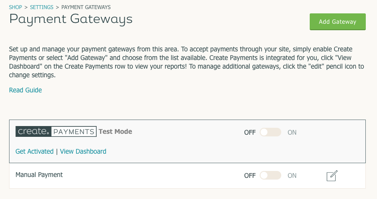Select the ON label for Manual Payment
The width and height of the screenshot is (377, 199).
pos(292,176)
